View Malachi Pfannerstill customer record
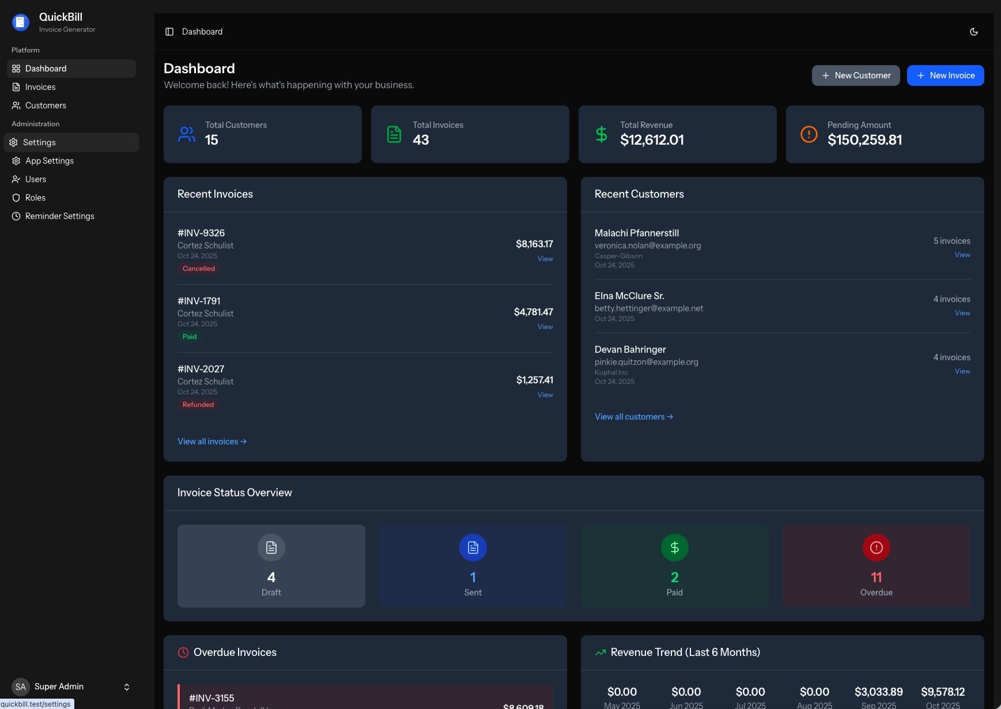This screenshot has width=1001, height=709. coord(962,255)
